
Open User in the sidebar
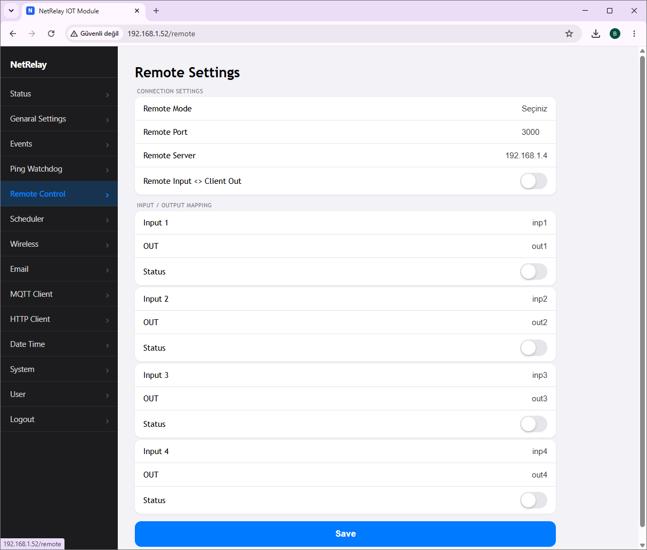[59, 394]
